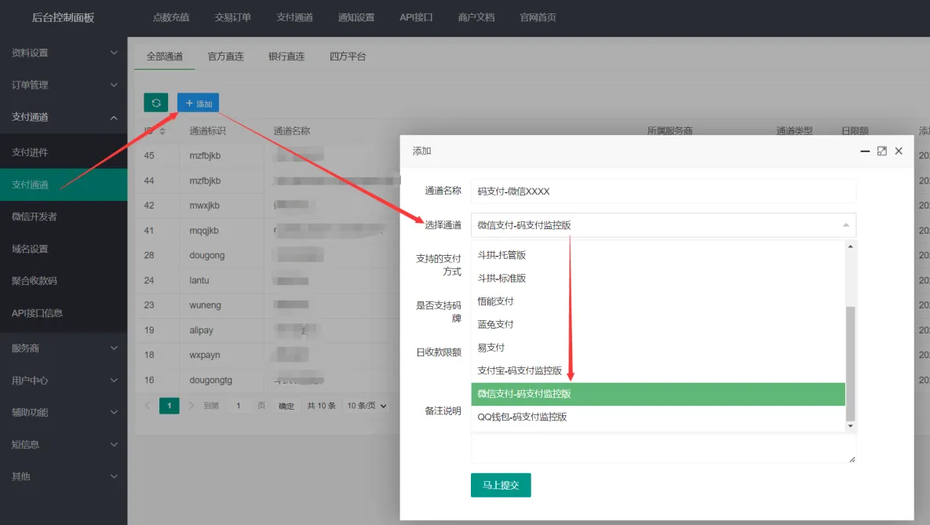This screenshot has height=525, width=930.
Task: Choose QQ钱包-码支付监控版 option
Action: (x=522, y=417)
